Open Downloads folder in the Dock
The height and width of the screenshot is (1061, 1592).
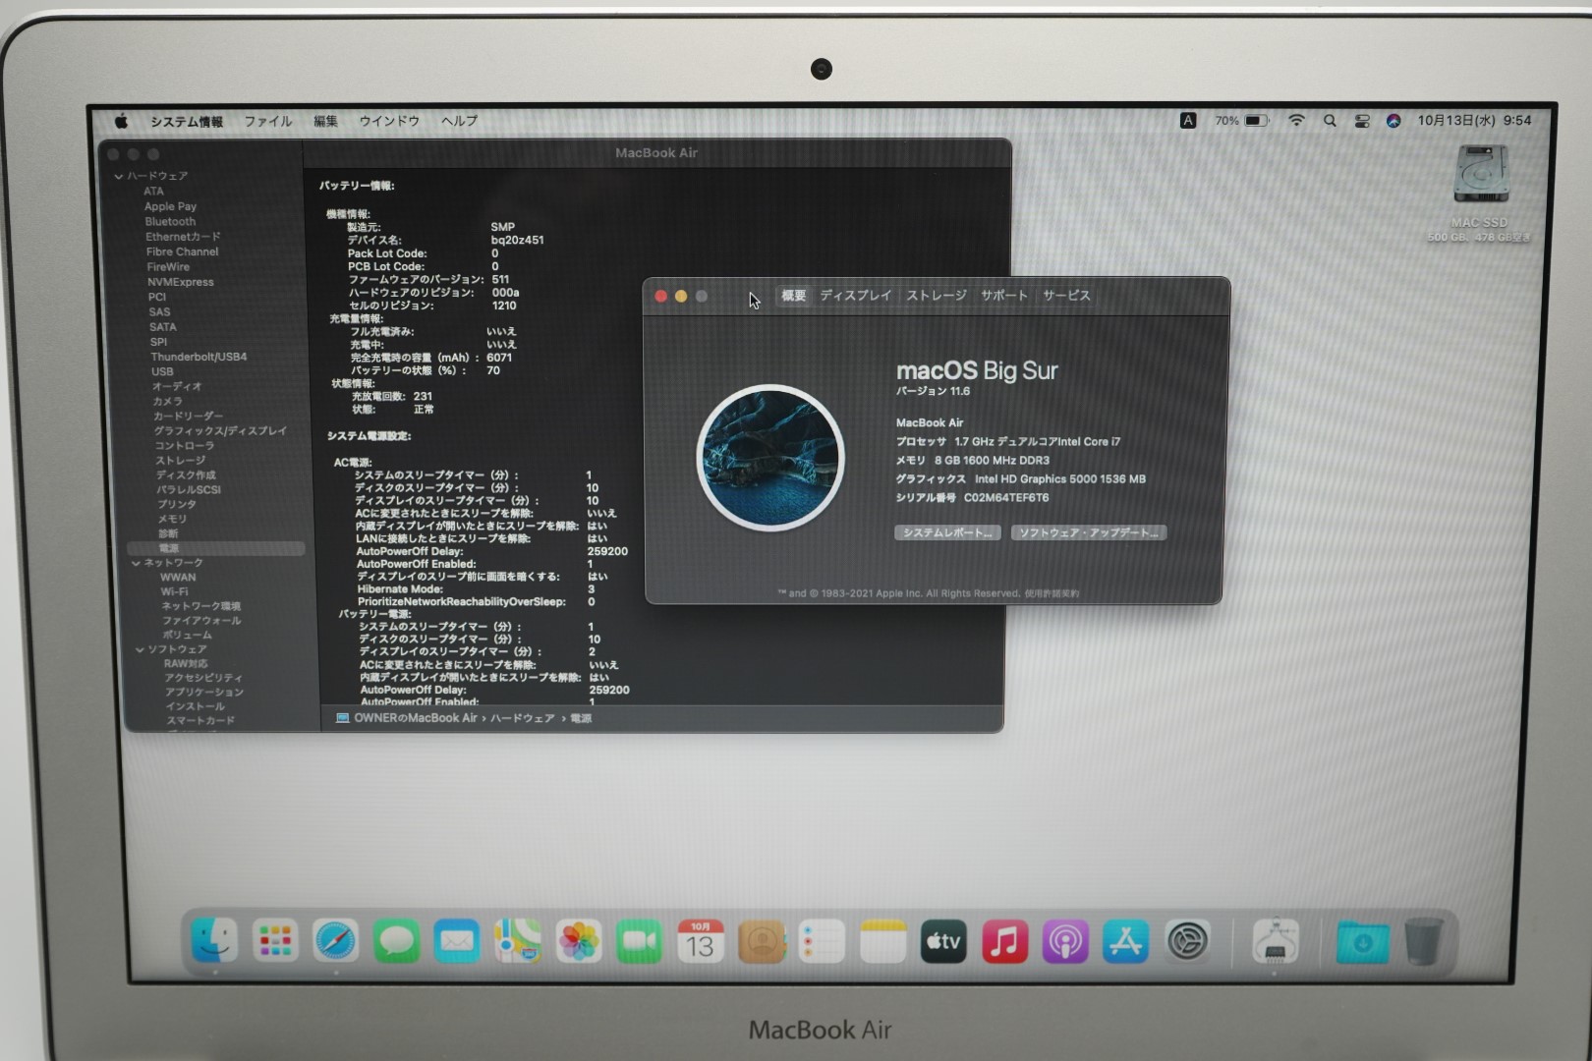(x=1362, y=941)
